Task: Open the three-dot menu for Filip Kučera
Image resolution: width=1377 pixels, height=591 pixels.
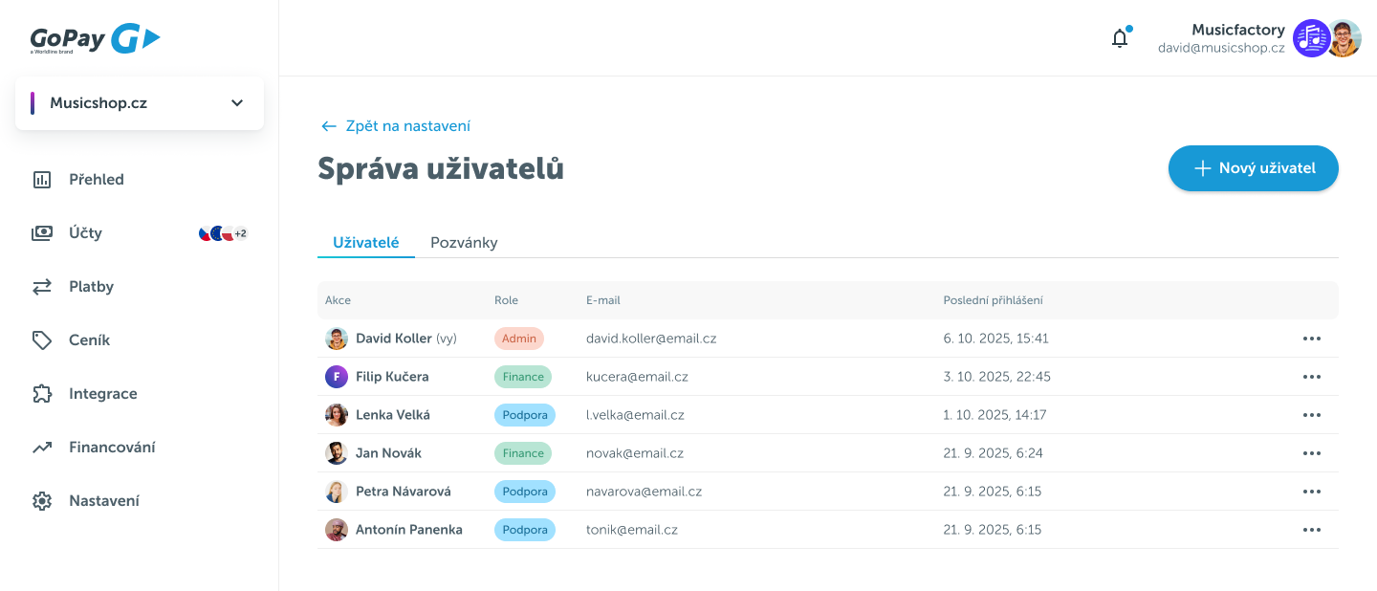Action: click(x=1311, y=377)
